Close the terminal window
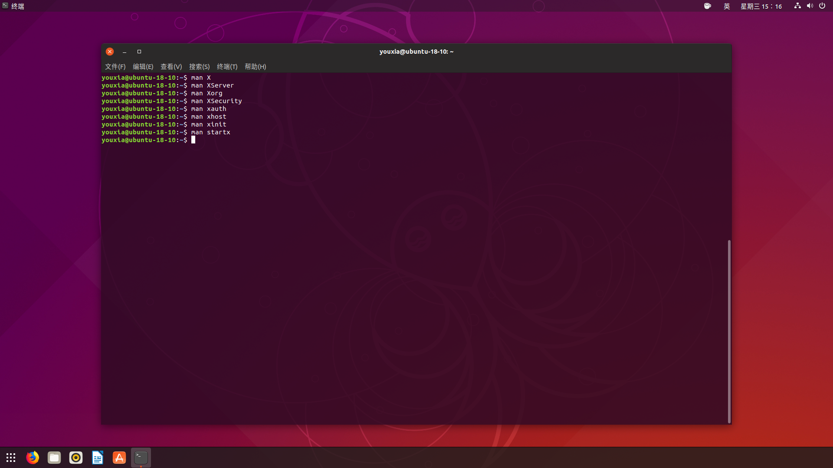The height and width of the screenshot is (468, 833). click(x=110, y=52)
